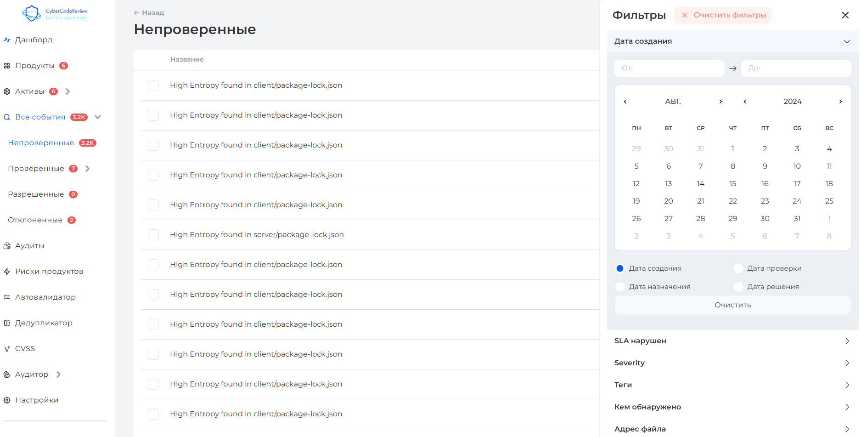Click the Settings gear icon
This screenshot has width=861, height=437.
(7, 400)
